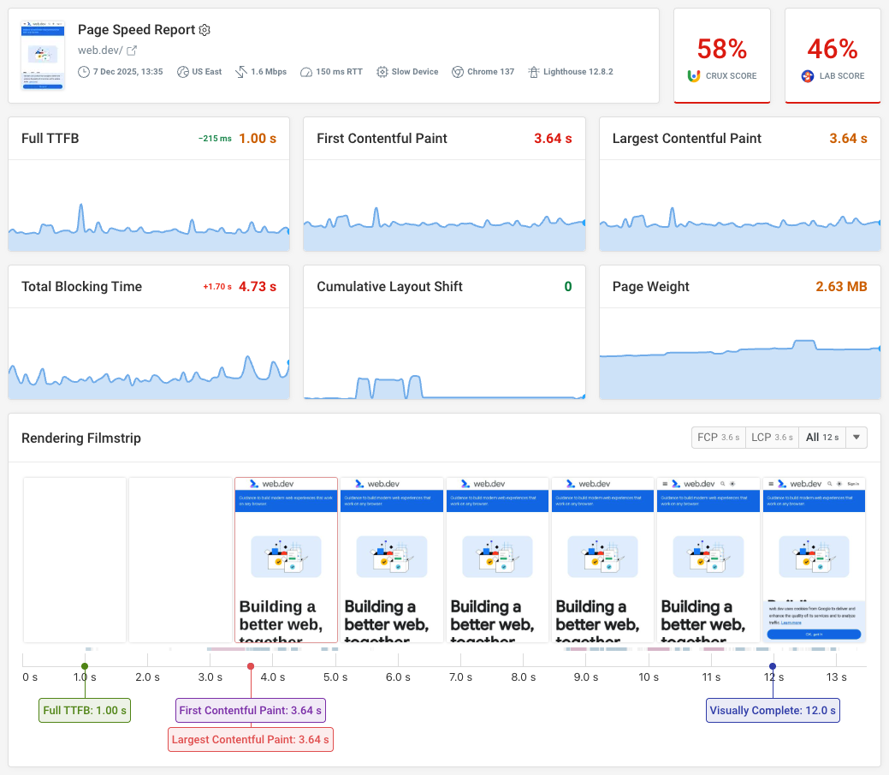Open the filmstrip view dropdown arrow
This screenshot has height=775, width=889.
click(x=856, y=437)
